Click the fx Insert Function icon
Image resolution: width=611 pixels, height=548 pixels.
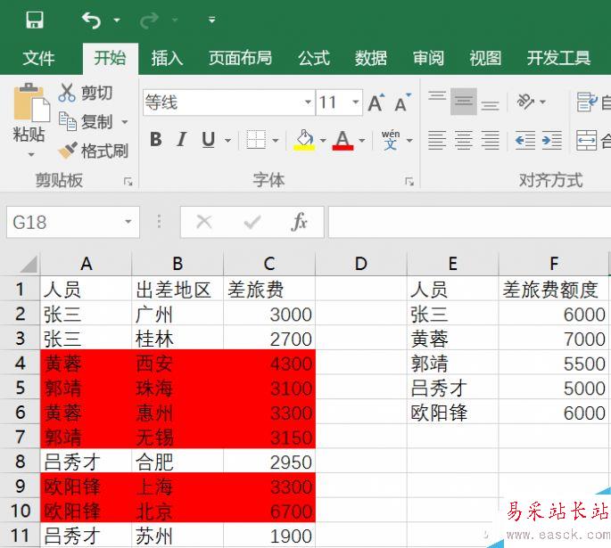299,222
